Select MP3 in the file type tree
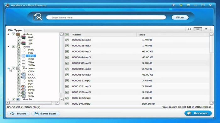This screenshot has height=123, width=220. point(31,56)
